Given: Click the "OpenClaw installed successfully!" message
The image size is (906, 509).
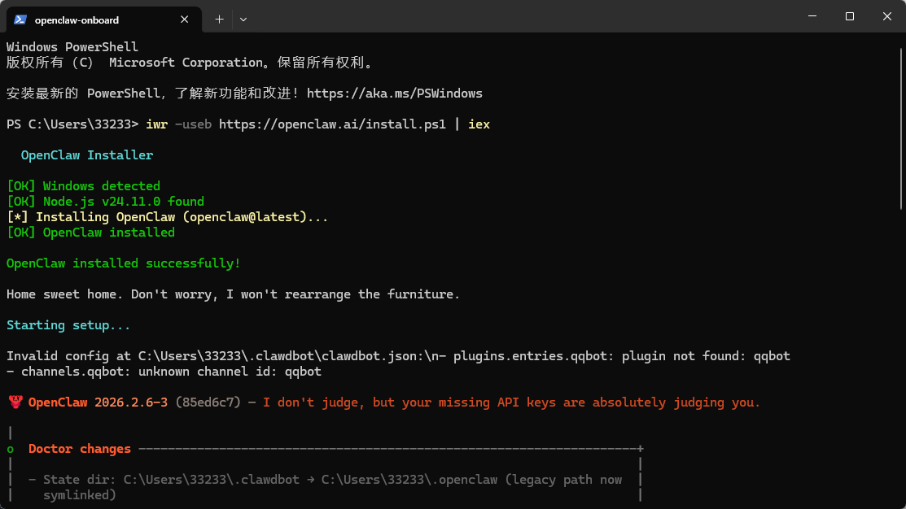Looking at the screenshot, I should coord(124,263).
